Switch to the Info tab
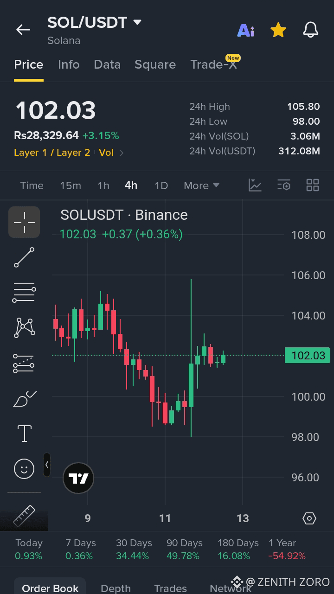334x594 pixels. pyautogui.click(x=69, y=64)
